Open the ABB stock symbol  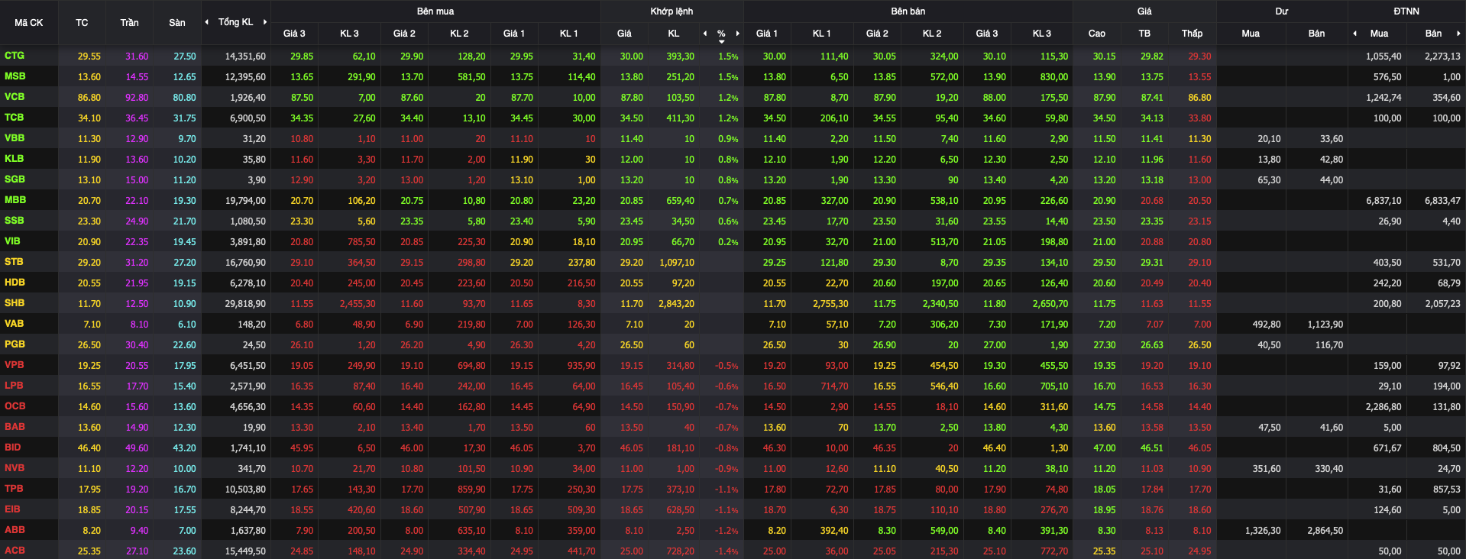point(15,530)
